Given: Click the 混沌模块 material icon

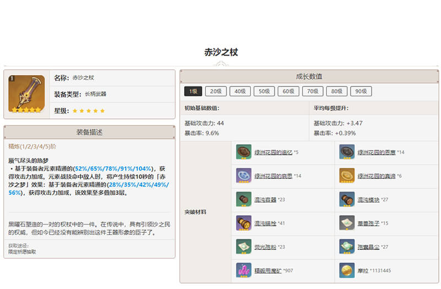Looking at the screenshot, I should coord(347,199).
